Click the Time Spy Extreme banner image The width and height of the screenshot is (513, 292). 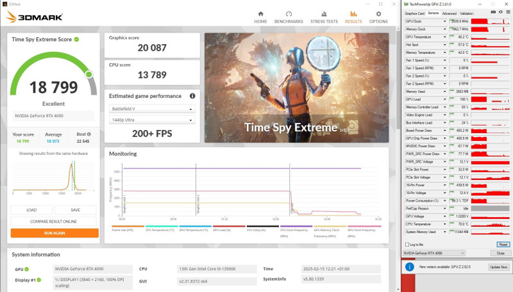click(x=297, y=88)
